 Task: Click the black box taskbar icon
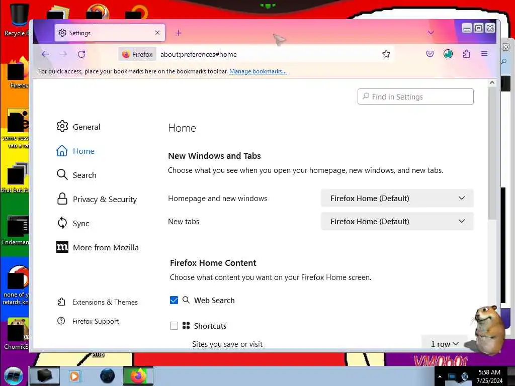tap(45, 376)
